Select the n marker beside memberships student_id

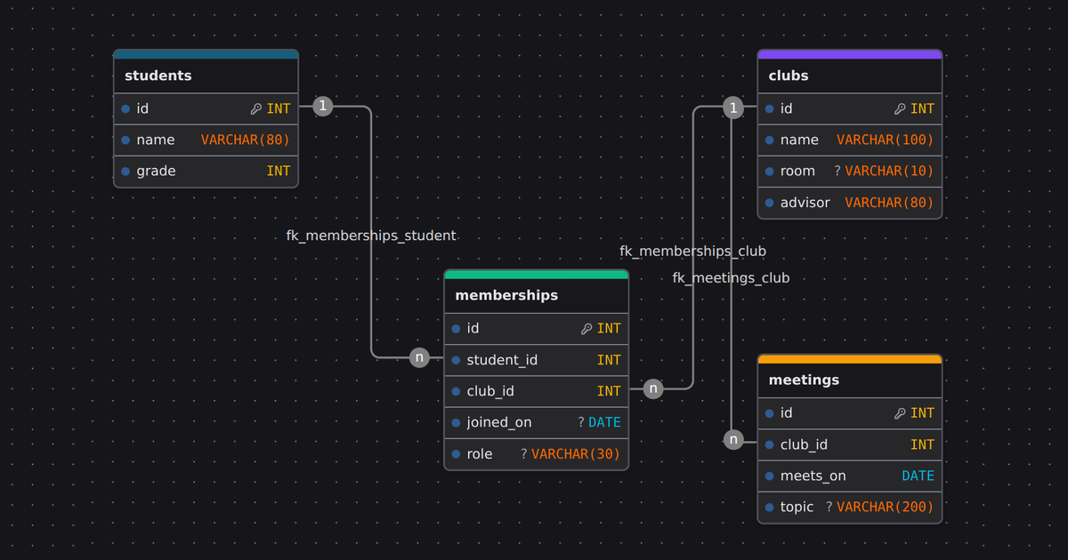point(419,357)
